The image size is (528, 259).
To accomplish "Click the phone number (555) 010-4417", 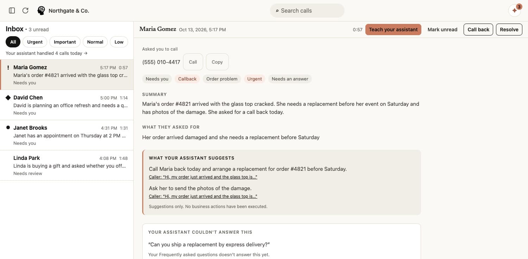I will click(x=161, y=62).
